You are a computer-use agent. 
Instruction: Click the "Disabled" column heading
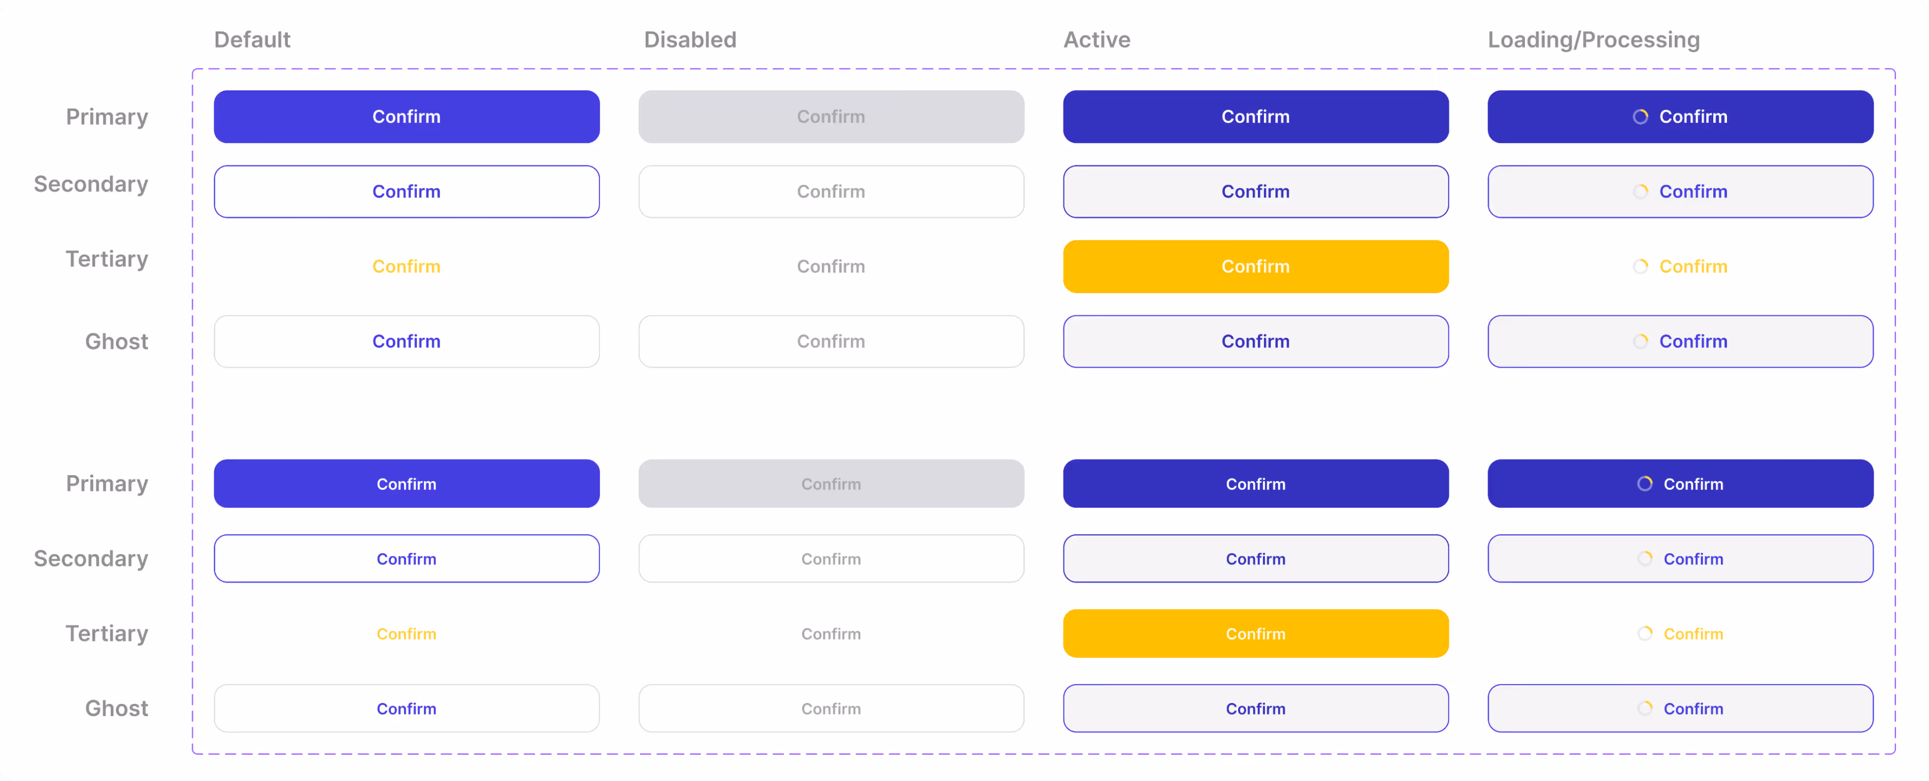pos(690,40)
